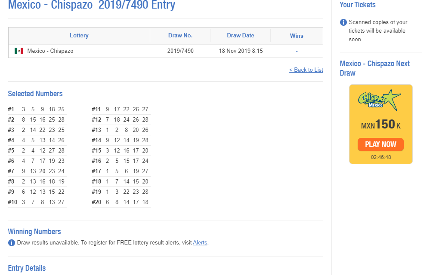Click the Draw No. column header

tap(180, 36)
